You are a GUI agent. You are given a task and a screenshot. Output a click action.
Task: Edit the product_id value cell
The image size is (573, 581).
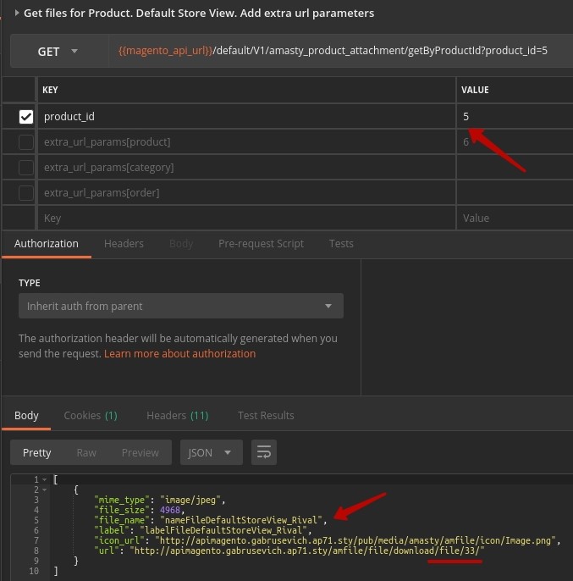click(x=513, y=117)
